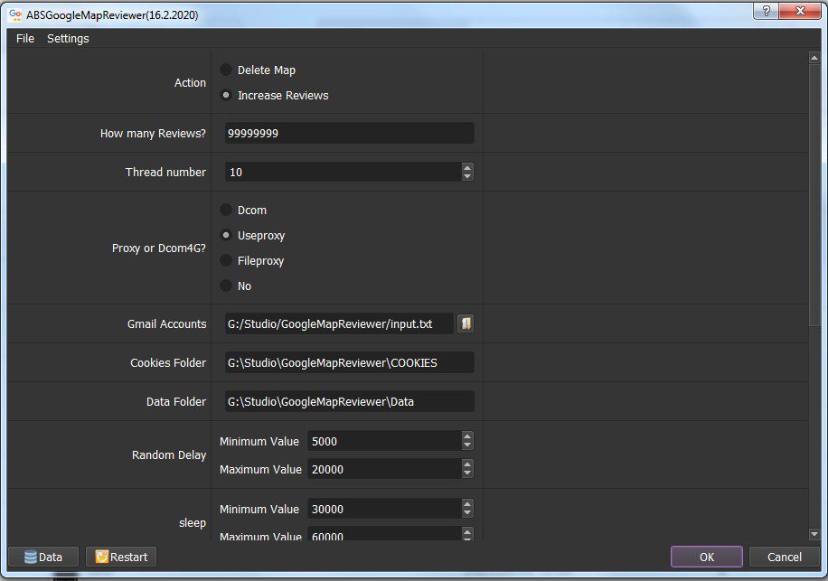The height and width of the screenshot is (581, 828).
Task: Choose the Useproxy option
Action: point(226,235)
